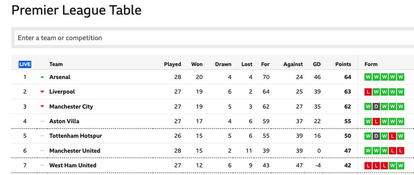Image resolution: width=414 pixels, height=175 pixels.
Task: Click in the team or competition search field
Action: tap(207, 38)
